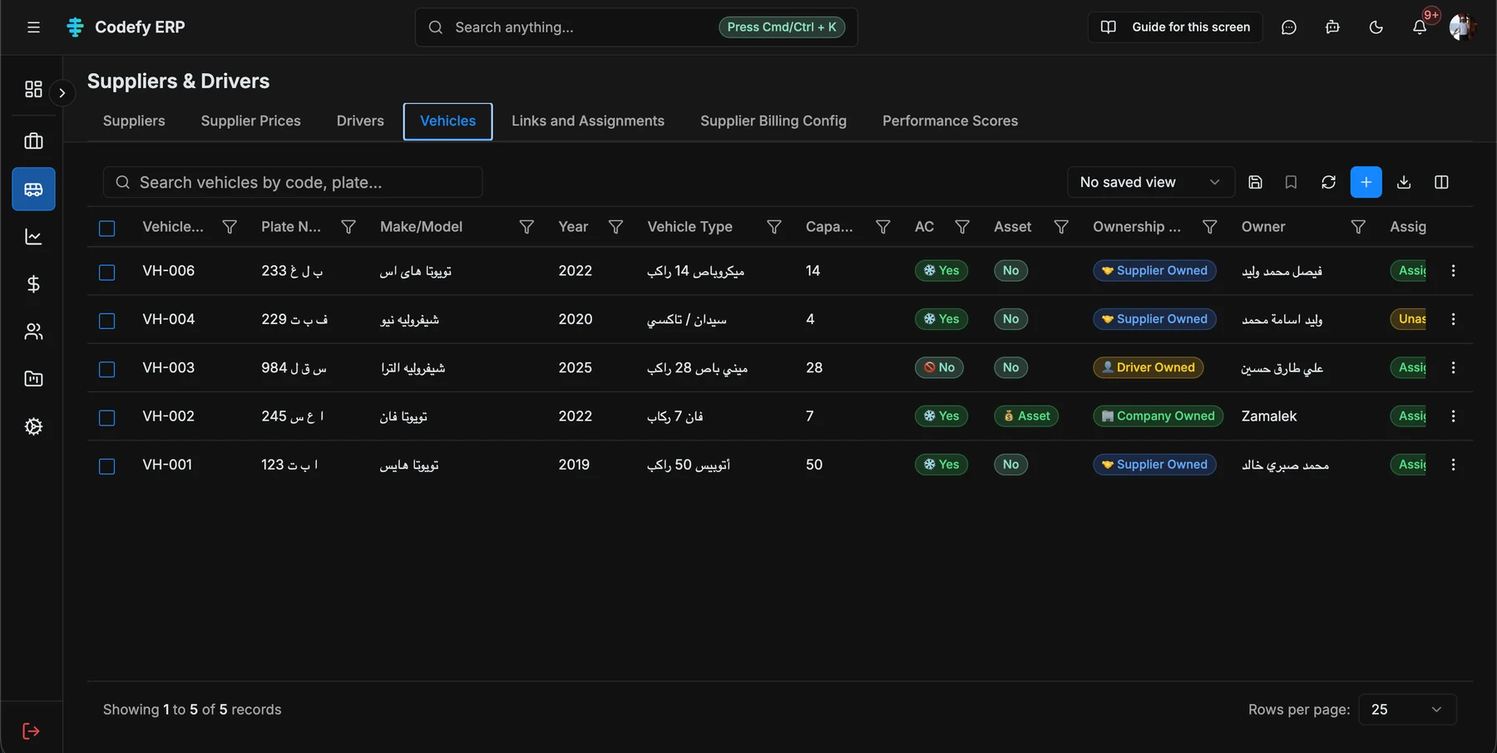The image size is (1497, 753).
Task: Open the settings gear sidebar icon
Action: coord(33,426)
